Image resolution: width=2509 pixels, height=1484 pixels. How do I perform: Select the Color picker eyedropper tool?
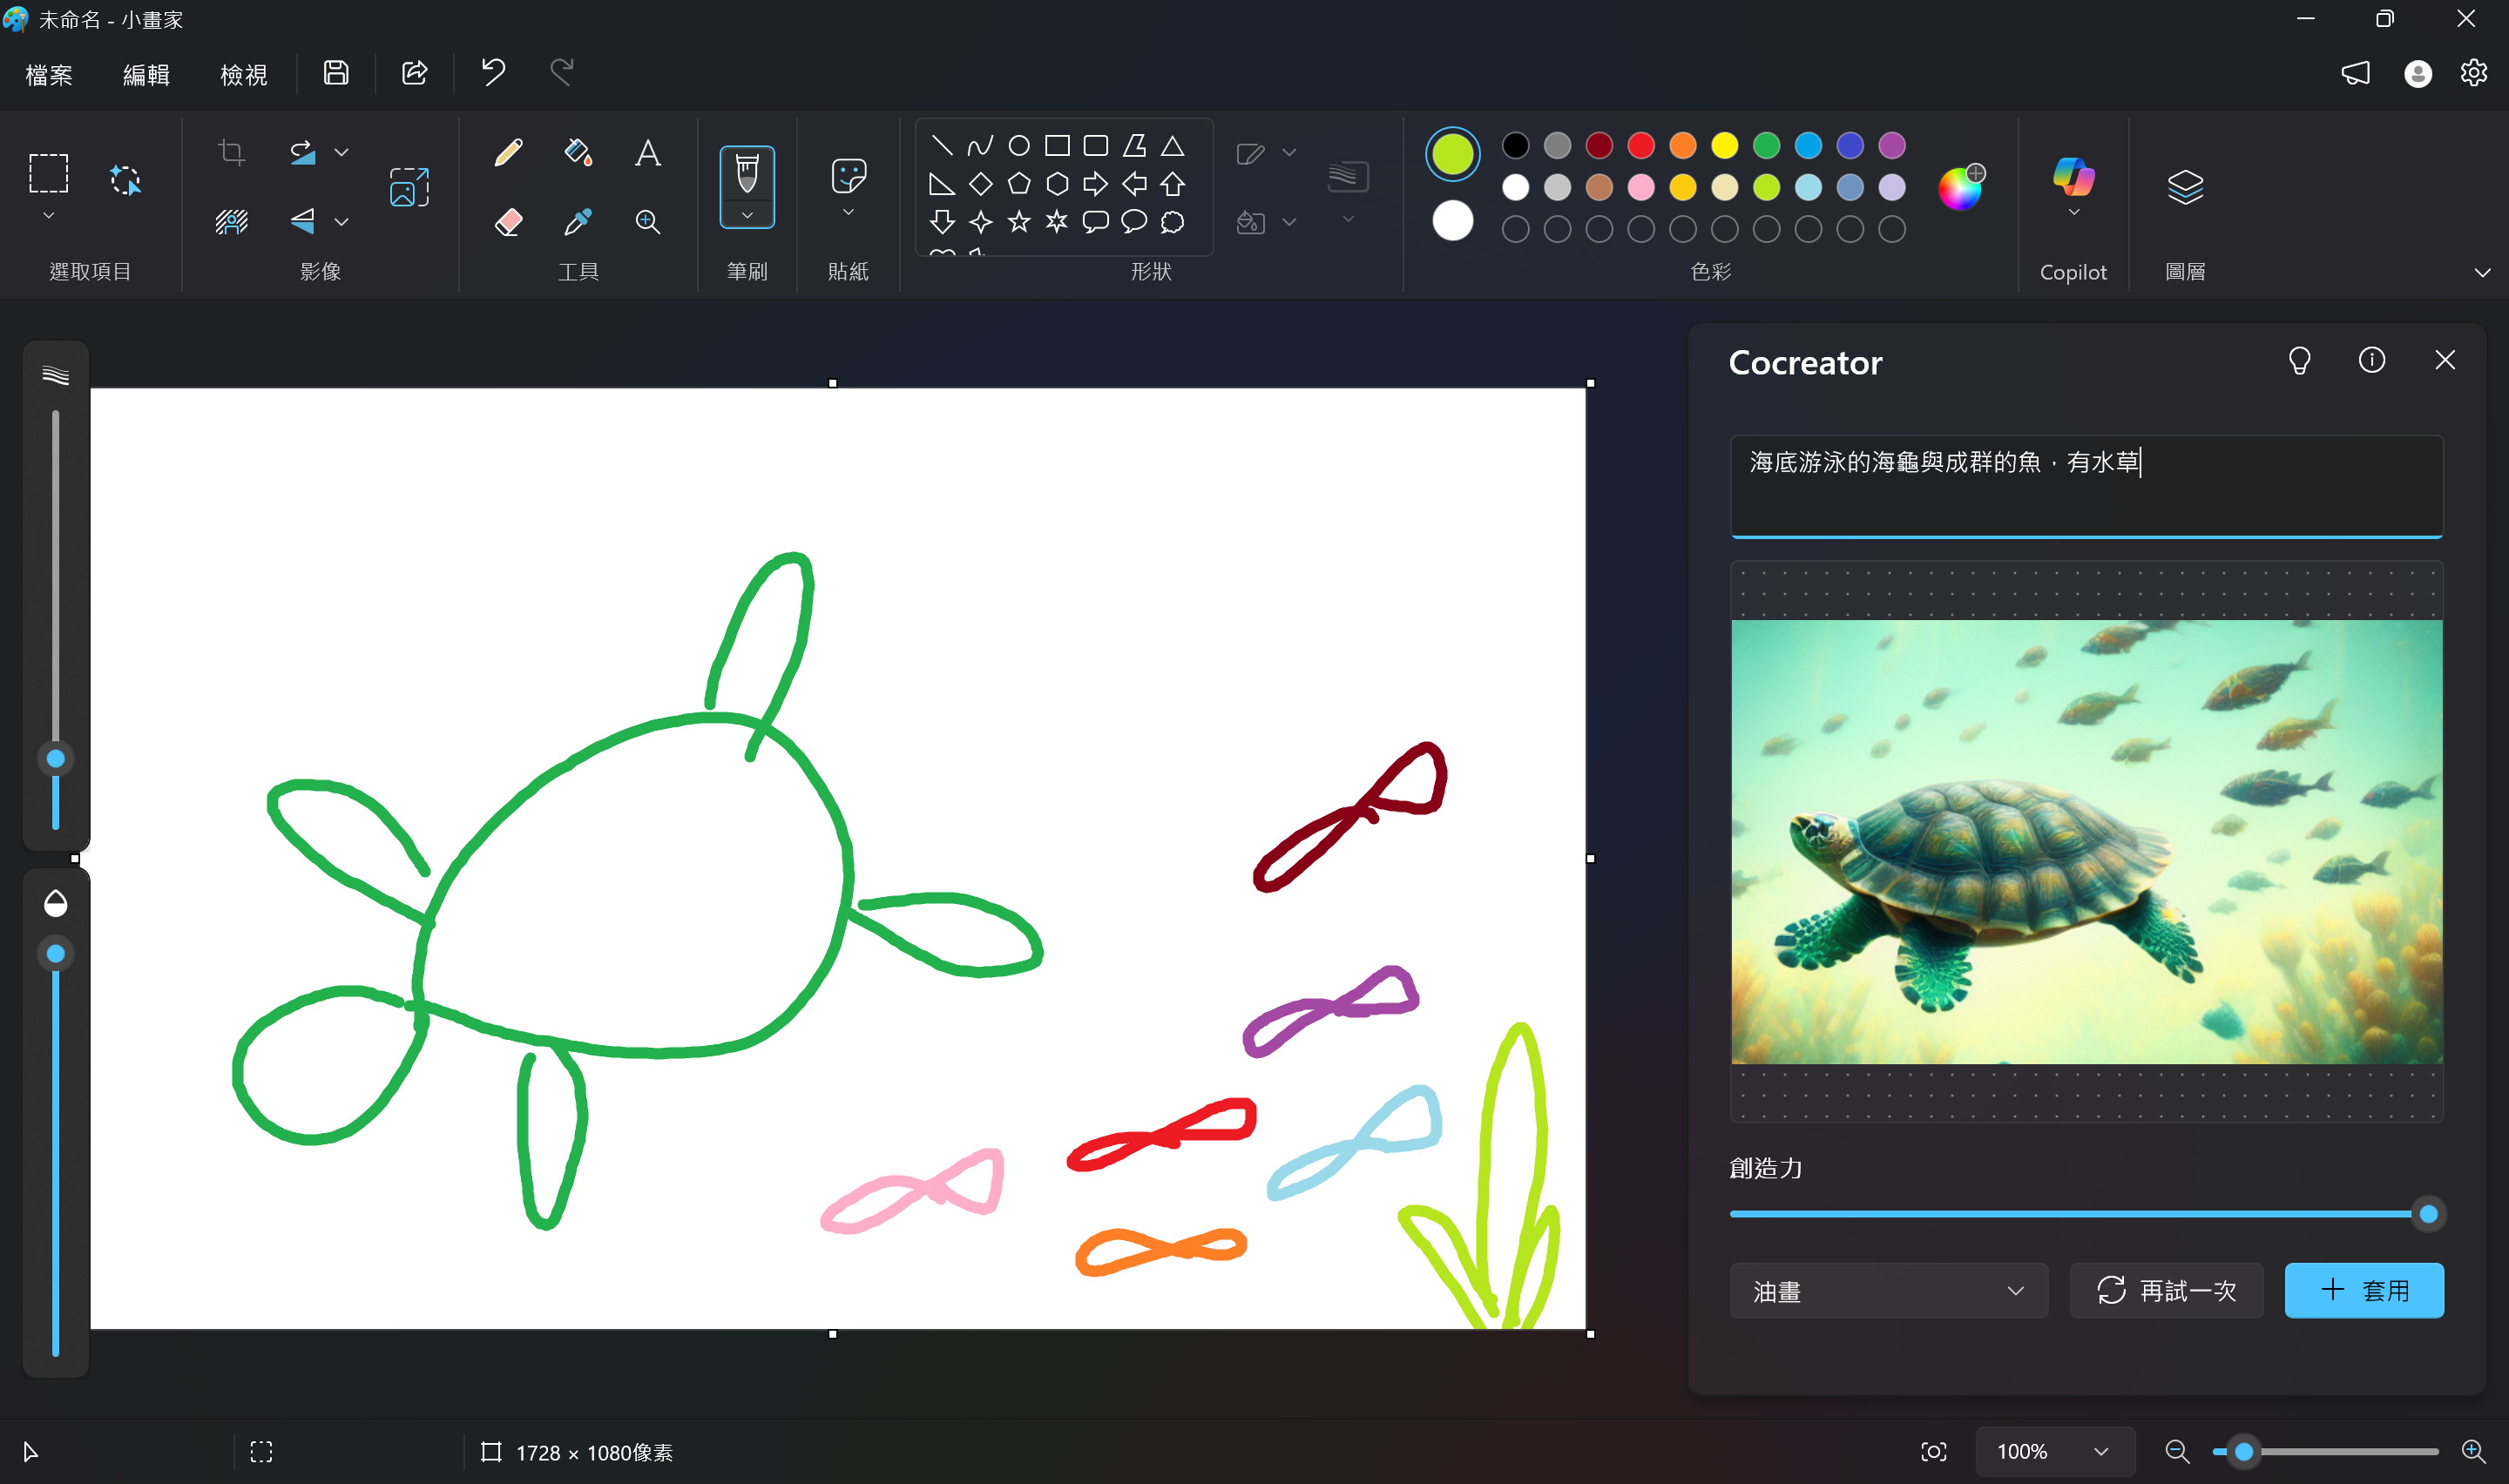pyautogui.click(x=578, y=221)
